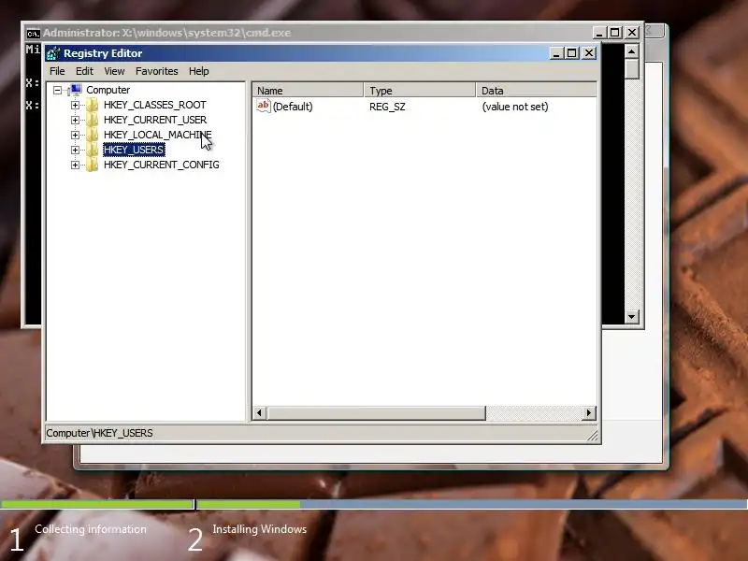Open the Help menu

pyautogui.click(x=199, y=71)
